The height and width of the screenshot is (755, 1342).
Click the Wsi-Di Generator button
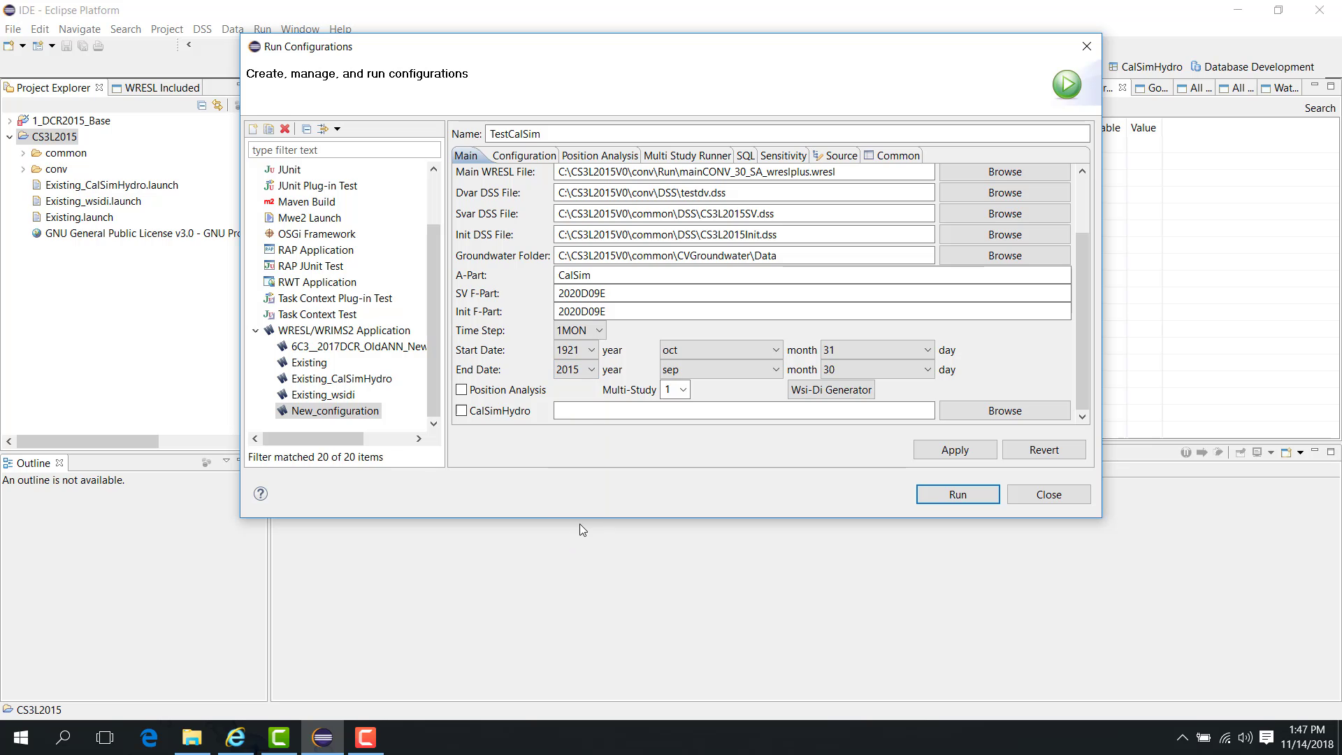point(831,390)
